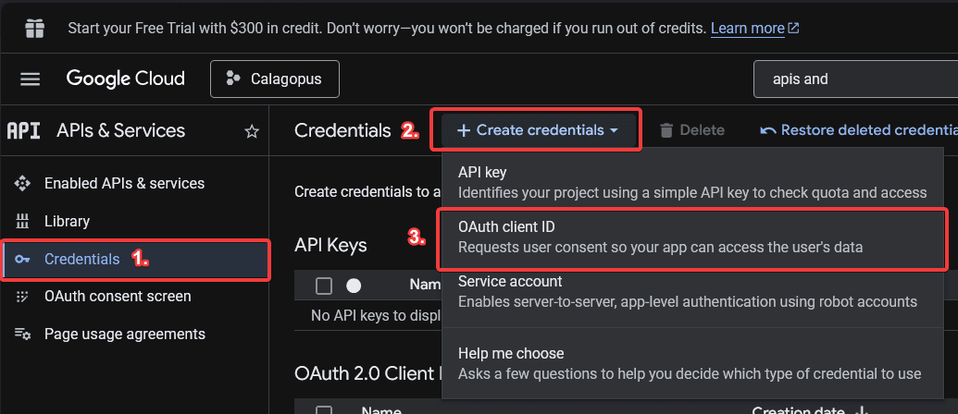This screenshot has width=958, height=414.
Task: Tick the API Keys select-all checkbox
Action: (323, 286)
